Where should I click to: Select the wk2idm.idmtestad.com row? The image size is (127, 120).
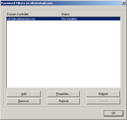(x=63, y=19)
